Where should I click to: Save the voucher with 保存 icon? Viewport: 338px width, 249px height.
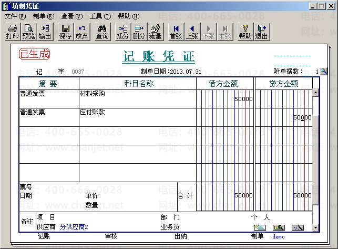[x=65, y=32]
